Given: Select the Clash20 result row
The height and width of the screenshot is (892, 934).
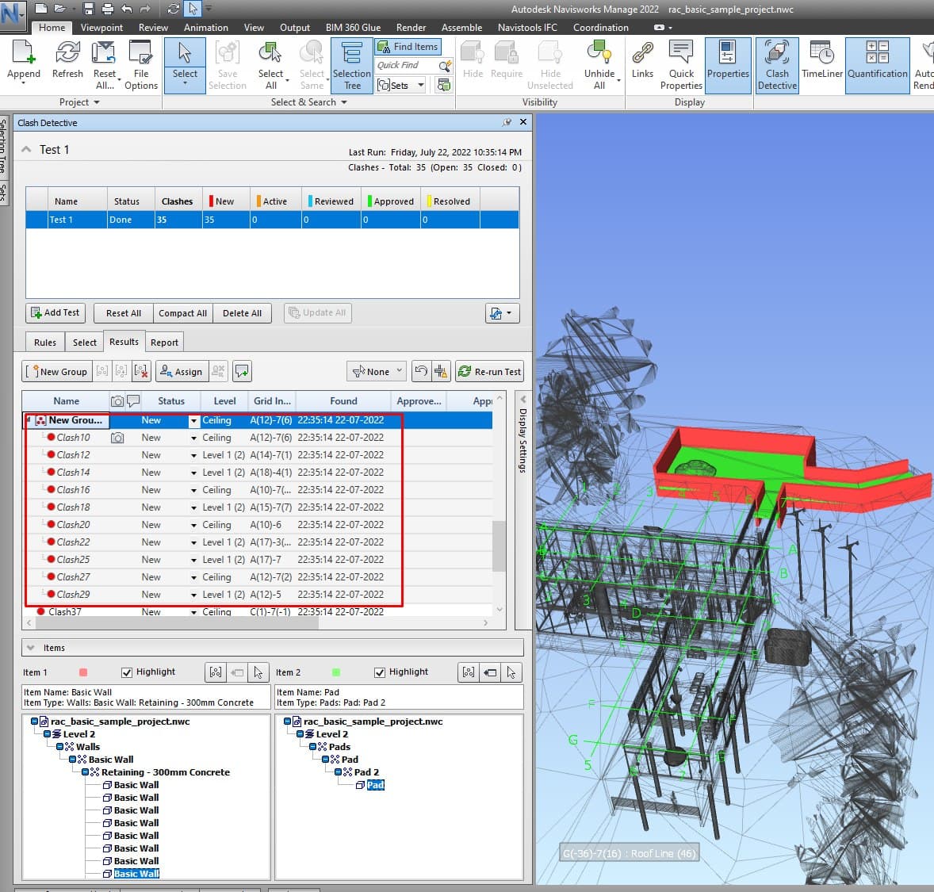Looking at the screenshot, I should 258,525.
